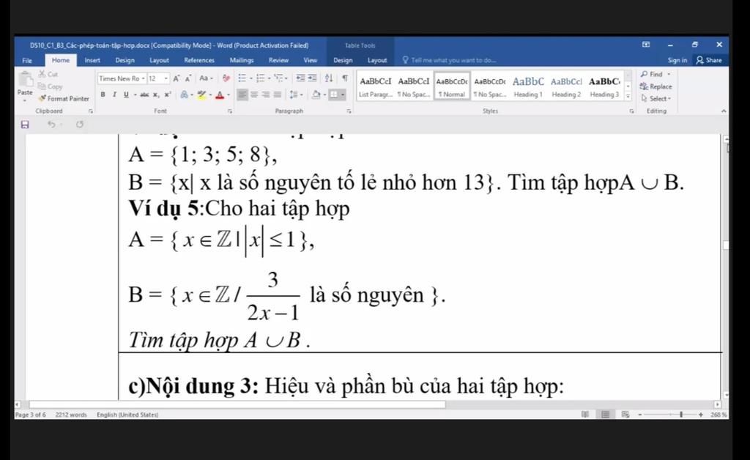This screenshot has height=460, width=750.
Task: Click the Share button
Action: coord(709,60)
